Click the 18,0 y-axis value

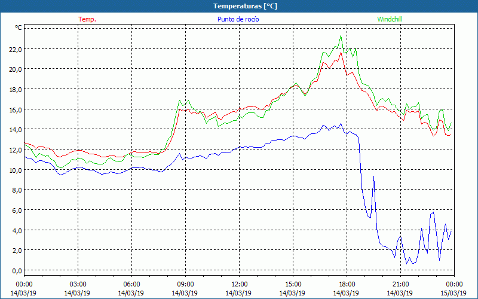coord(16,89)
